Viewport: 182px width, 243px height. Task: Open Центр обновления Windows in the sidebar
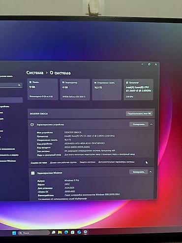click(8, 161)
